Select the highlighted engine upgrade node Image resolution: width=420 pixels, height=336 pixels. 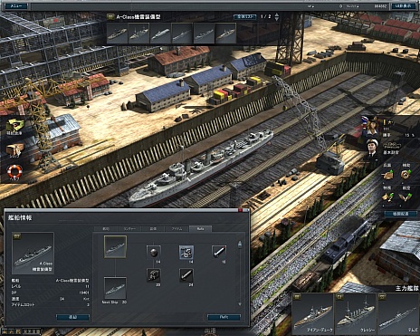point(186,252)
